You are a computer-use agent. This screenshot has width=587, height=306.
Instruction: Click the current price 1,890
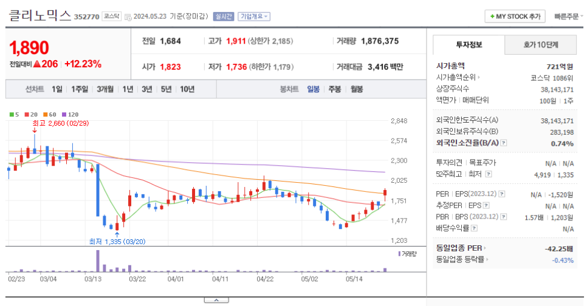click(x=29, y=48)
